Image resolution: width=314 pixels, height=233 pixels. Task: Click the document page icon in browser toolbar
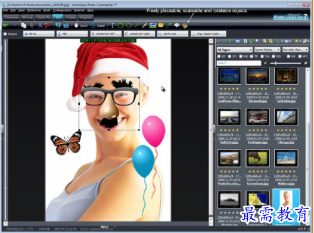coord(245,41)
